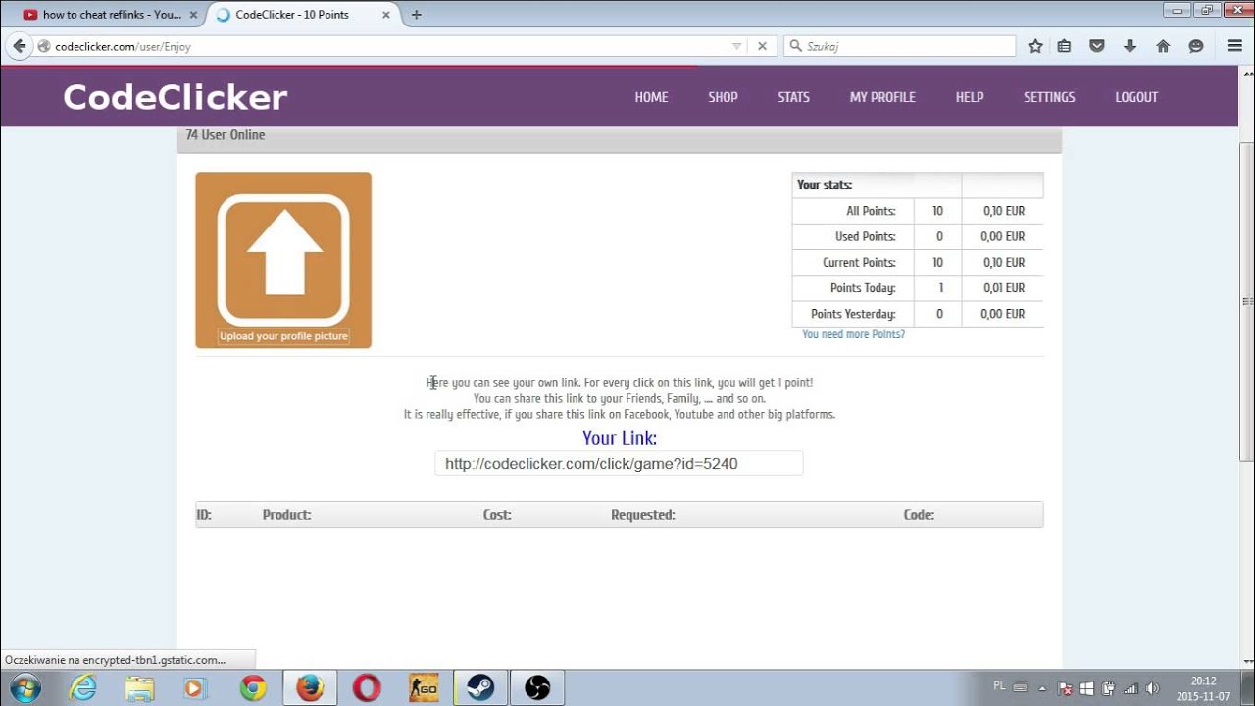Open URL history dropdown arrow
Screen dimensions: 1255x706
coord(737,46)
